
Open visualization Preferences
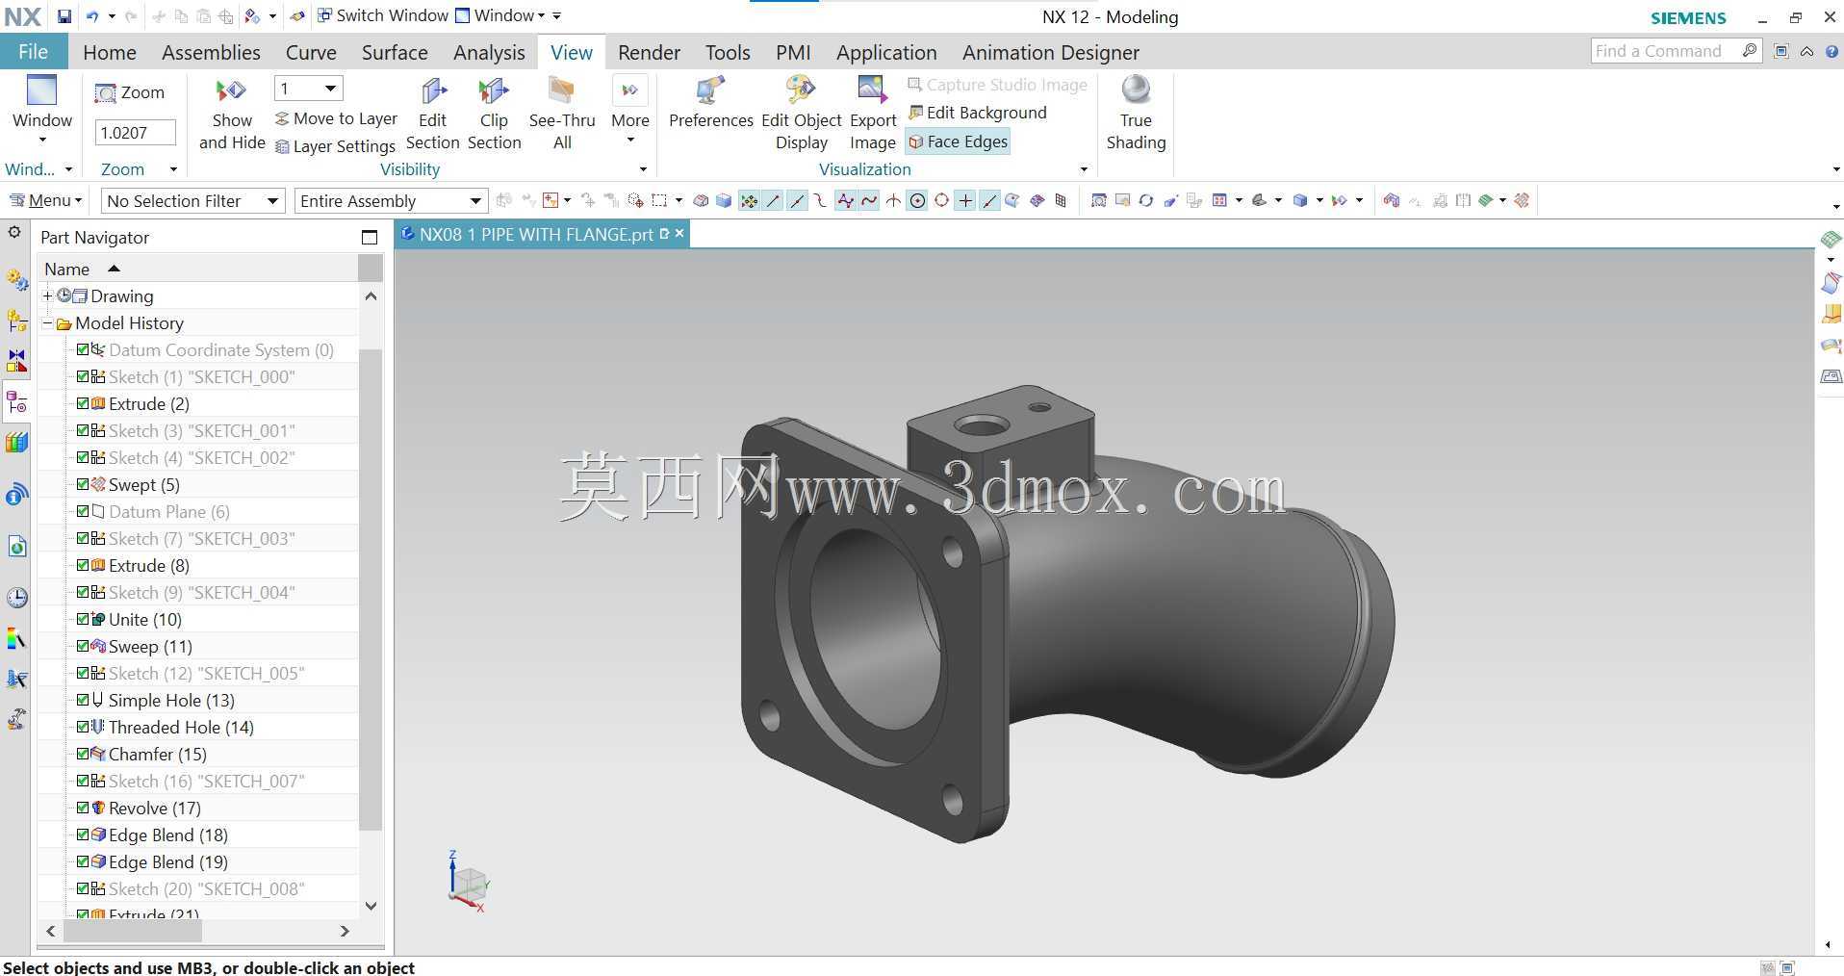pyautogui.click(x=710, y=103)
